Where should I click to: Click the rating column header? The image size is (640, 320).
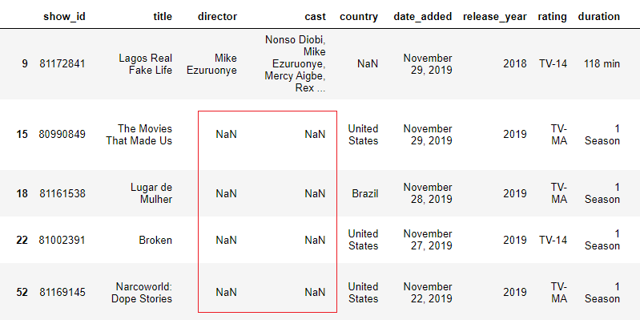point(552,17)
